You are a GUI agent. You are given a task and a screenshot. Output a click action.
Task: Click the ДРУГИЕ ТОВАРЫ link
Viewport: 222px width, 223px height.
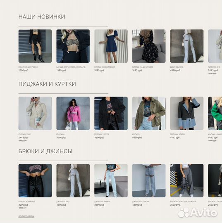click(x=26, y=216)
